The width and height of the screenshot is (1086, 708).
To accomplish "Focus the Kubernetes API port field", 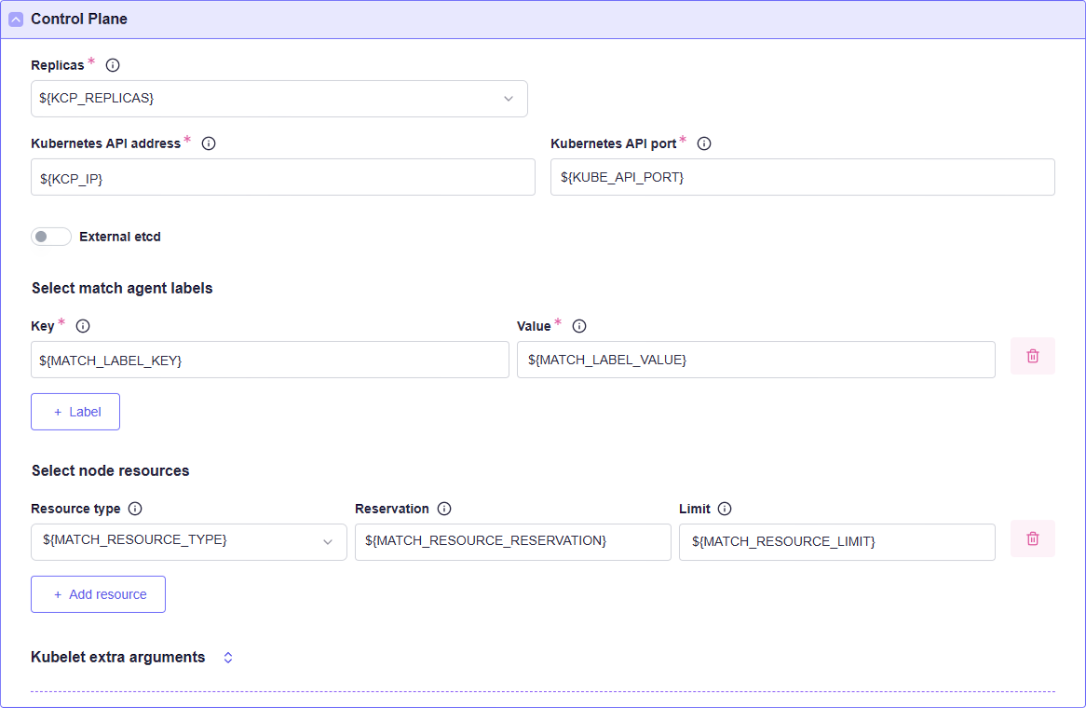I will tap(802, 177).
